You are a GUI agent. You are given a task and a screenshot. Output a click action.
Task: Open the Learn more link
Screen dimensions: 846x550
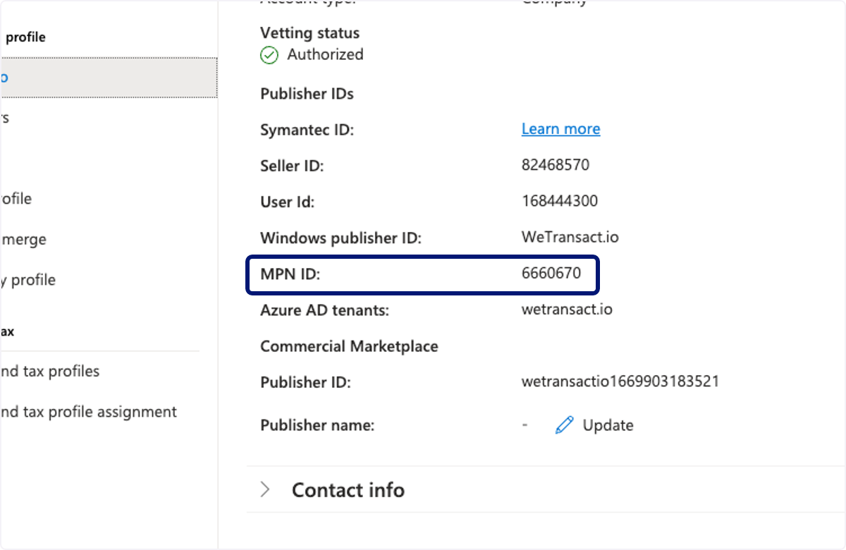[x=560, y=129]
